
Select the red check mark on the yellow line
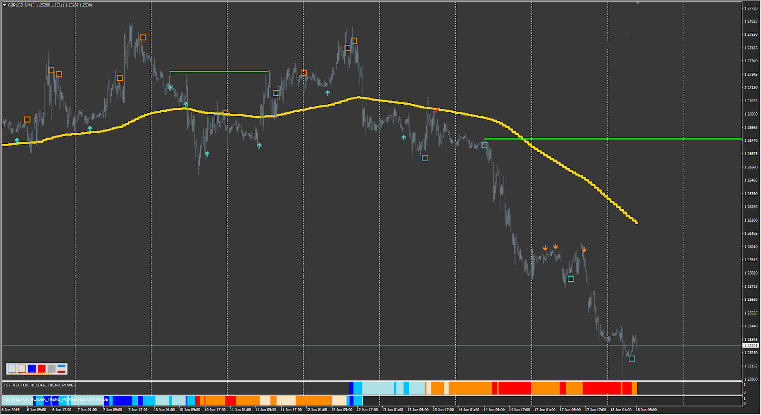[436, 110]
